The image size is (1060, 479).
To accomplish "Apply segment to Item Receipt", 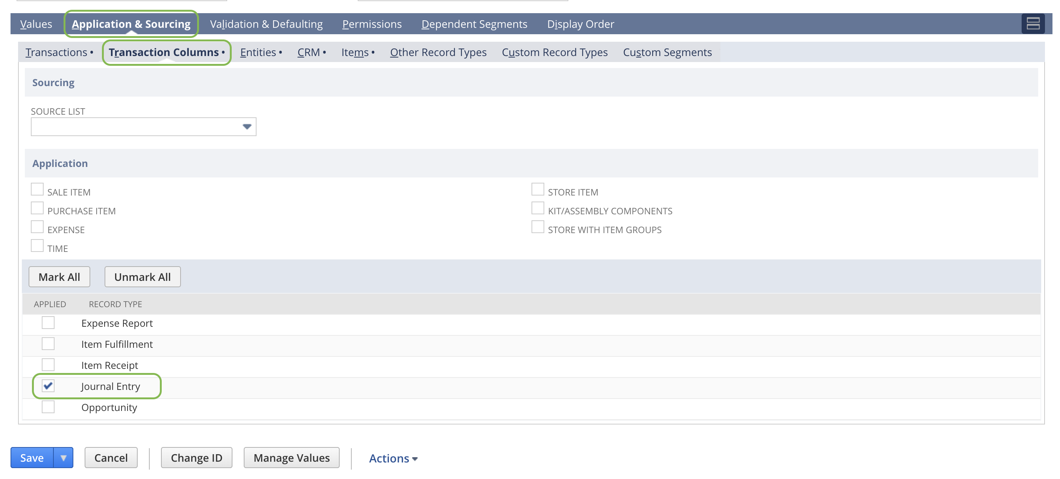I will [48, 365].
